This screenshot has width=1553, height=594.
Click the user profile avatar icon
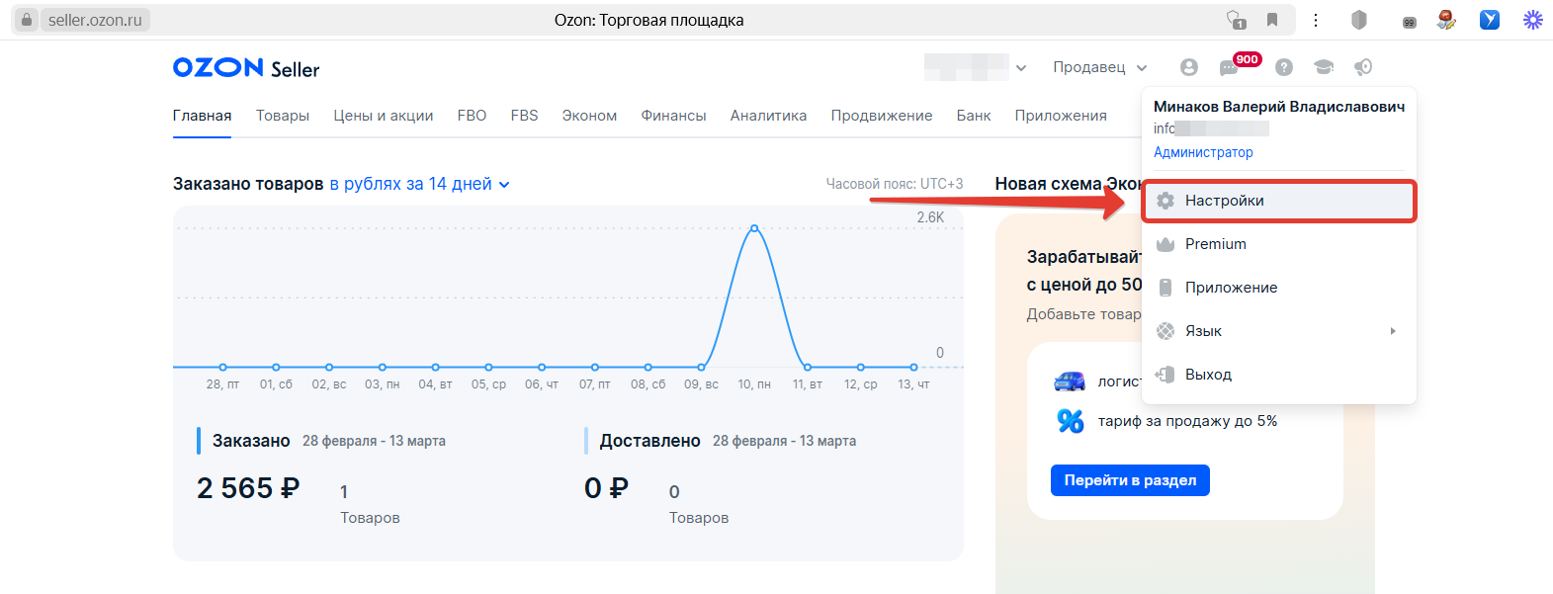(x=1189, y=67)
